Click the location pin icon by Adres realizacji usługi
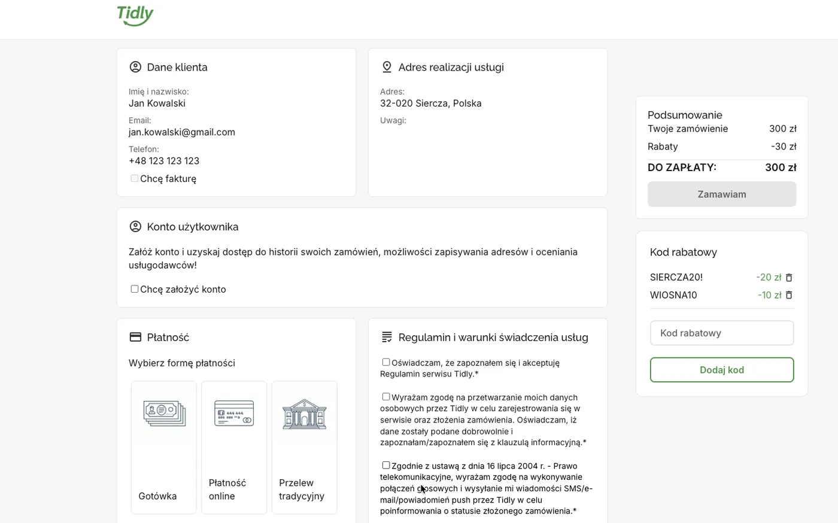838x523 pixels. pos(387,67)
